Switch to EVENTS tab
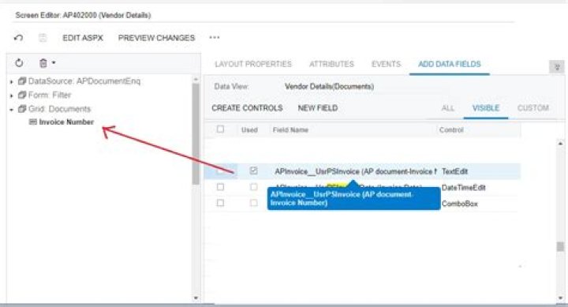Image resolution: width=568 pixels, height=307 pixels. pyautogui.click(x=386, y=64)
